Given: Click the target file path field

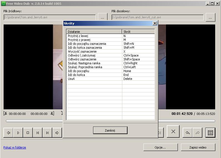Looking at the screenshot, I should coord(158,17).
